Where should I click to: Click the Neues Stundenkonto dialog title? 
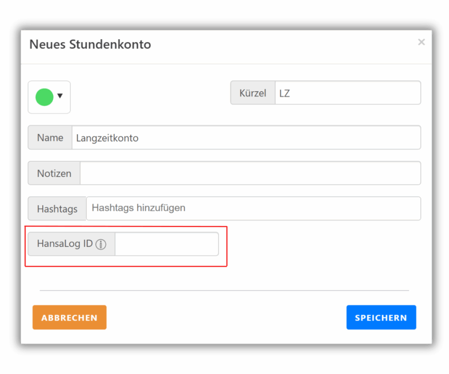coord(90,44)
